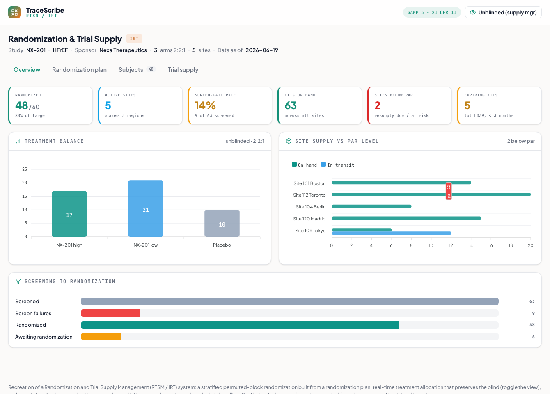Click the Site Supply cube icon

click(289, 141)
